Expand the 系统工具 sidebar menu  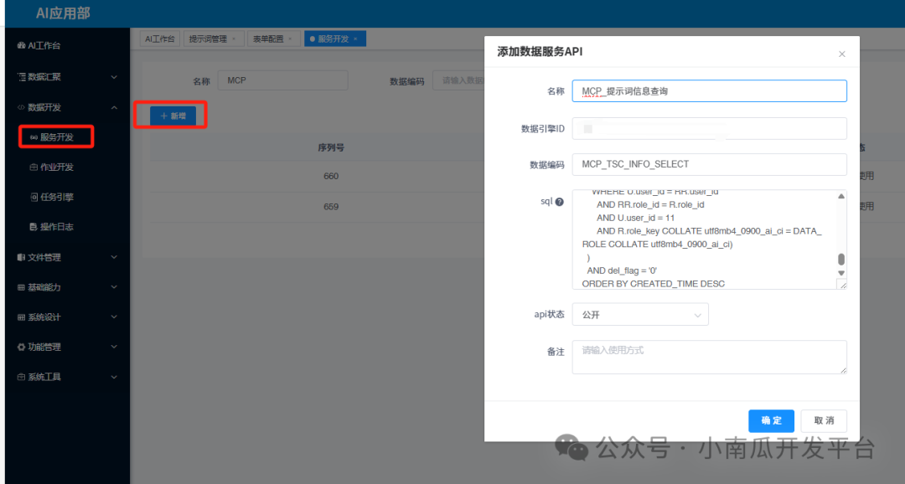114,378
